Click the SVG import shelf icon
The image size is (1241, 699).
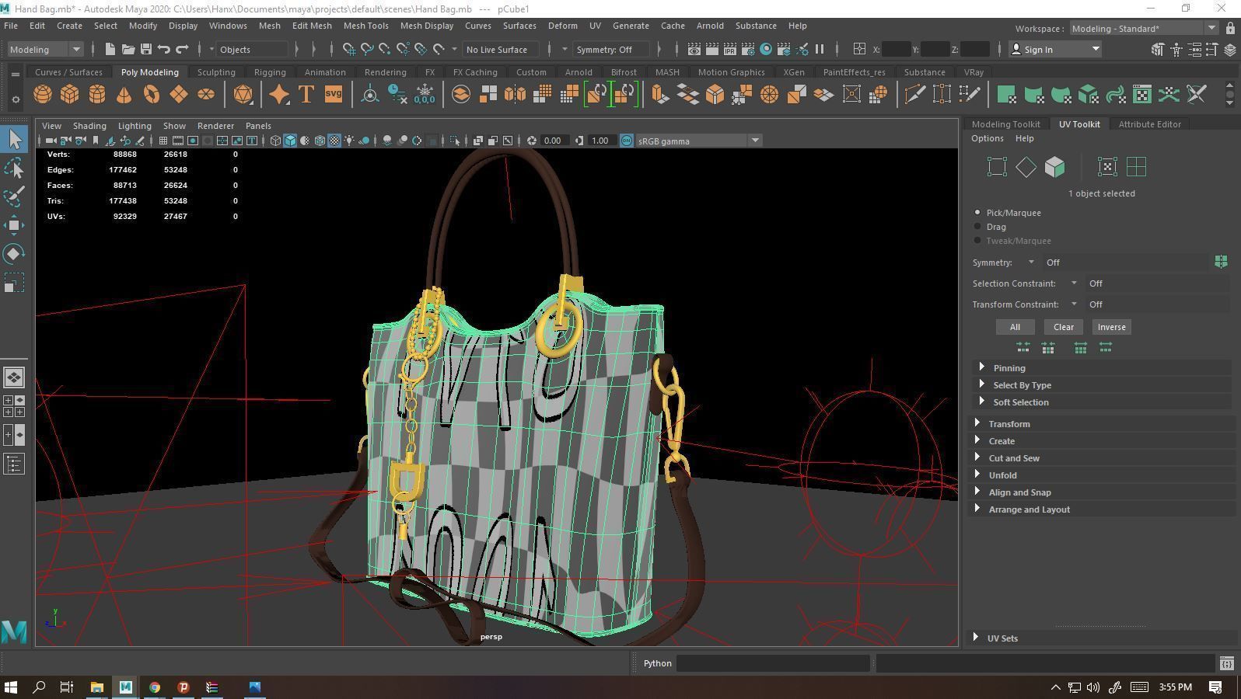point(334,95)
